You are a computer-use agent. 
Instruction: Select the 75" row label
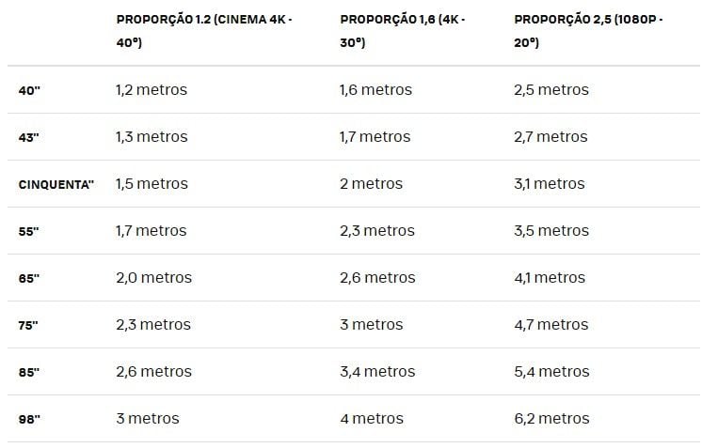coord(29,326)
